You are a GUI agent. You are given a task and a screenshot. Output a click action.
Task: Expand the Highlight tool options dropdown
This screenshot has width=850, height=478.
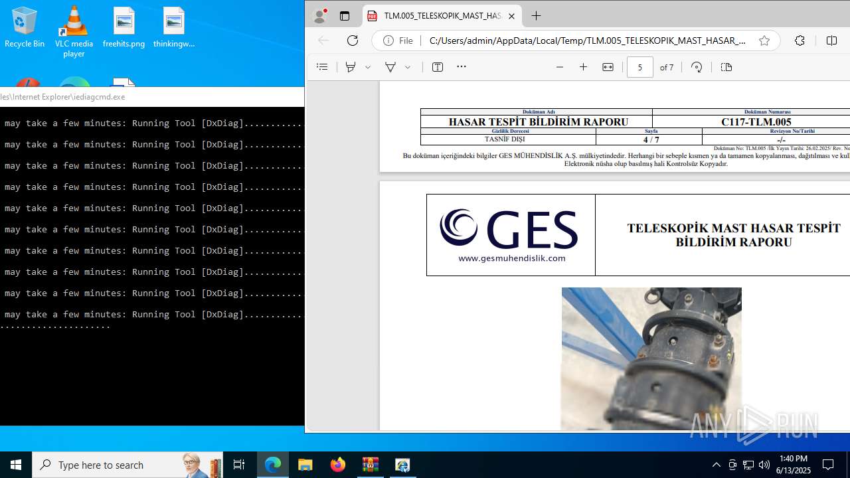[408, 67]
